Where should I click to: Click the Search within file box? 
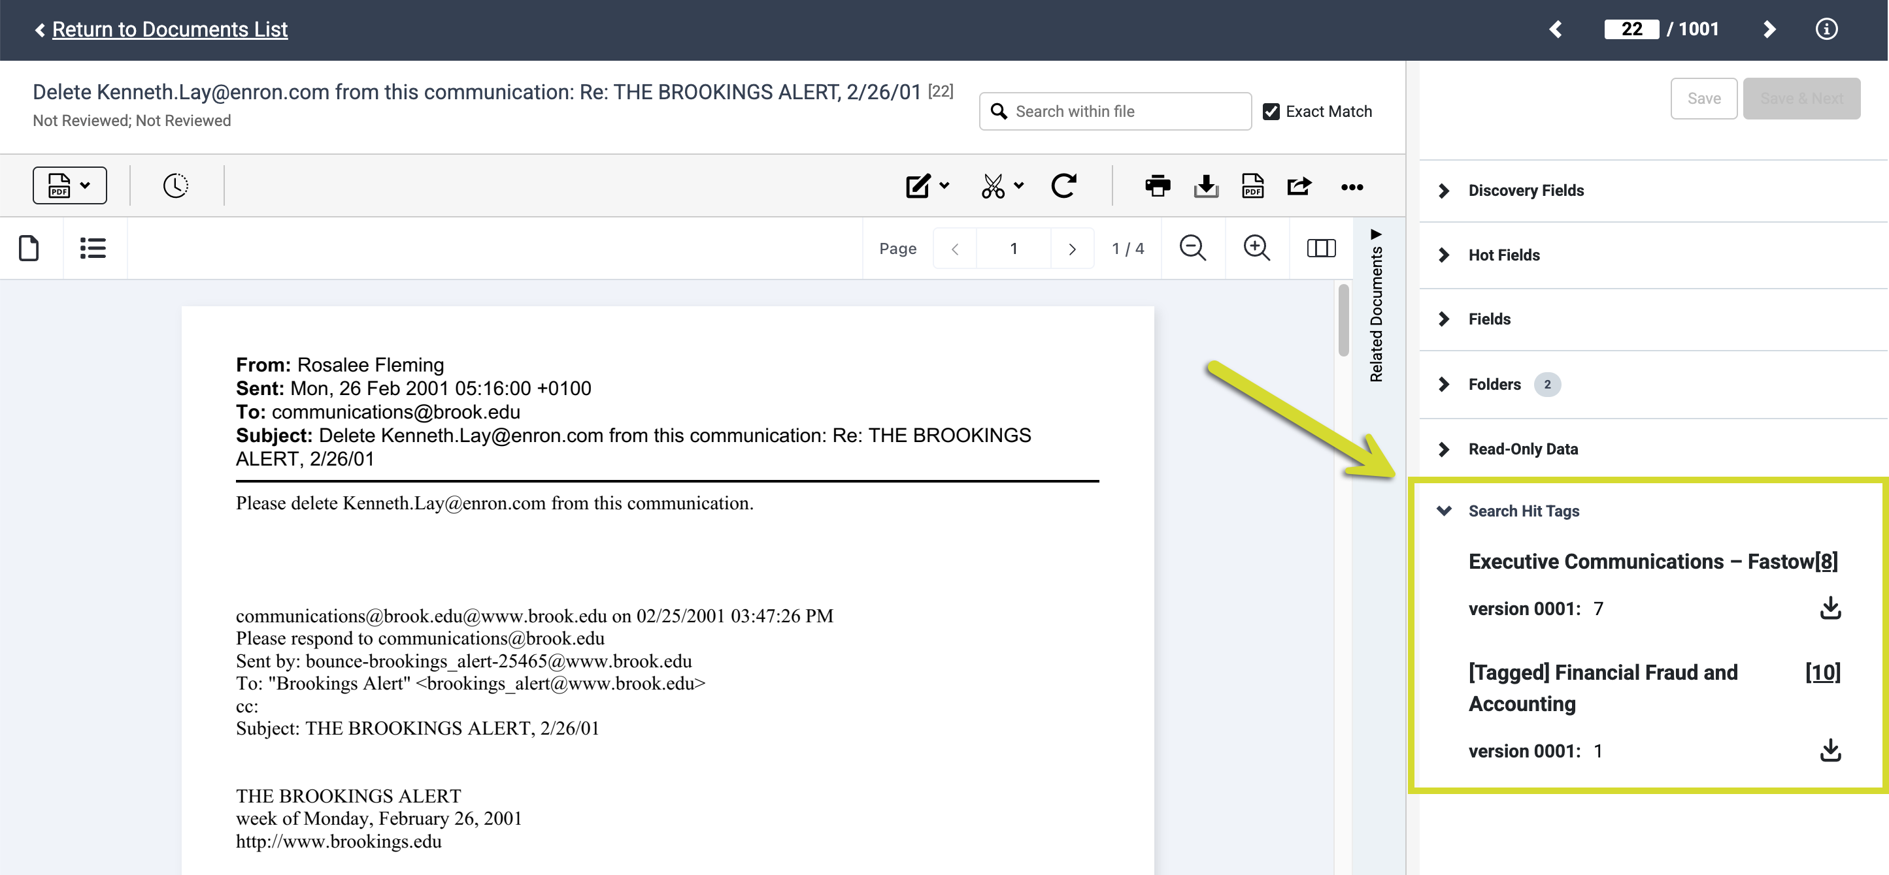(1115, 112)
